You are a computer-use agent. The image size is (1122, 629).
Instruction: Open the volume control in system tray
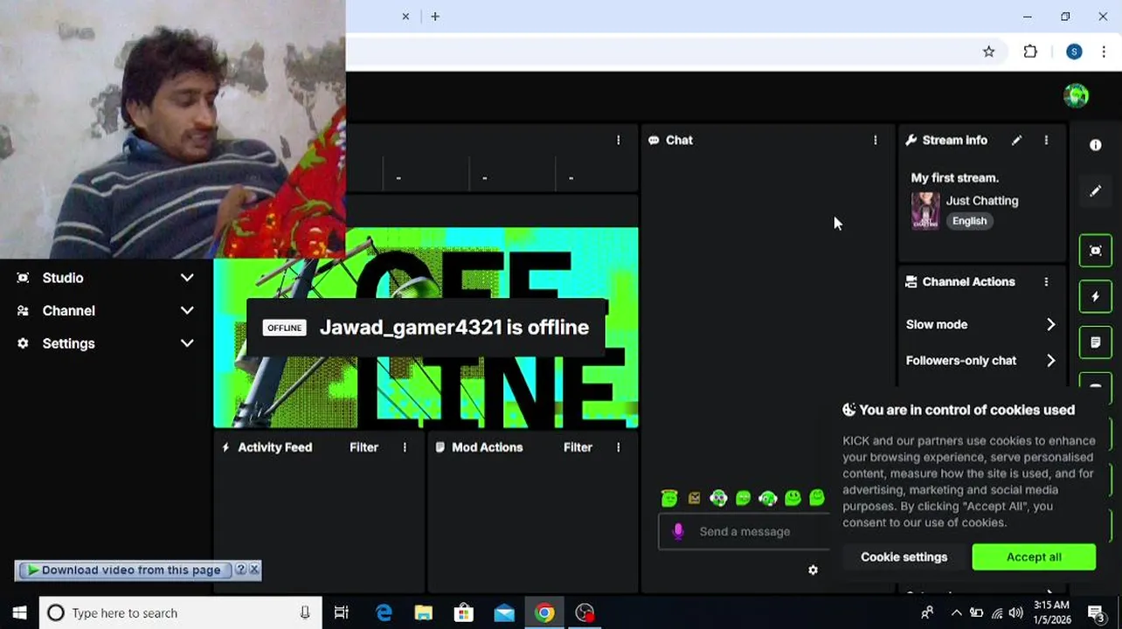(x=1016, y=613)
